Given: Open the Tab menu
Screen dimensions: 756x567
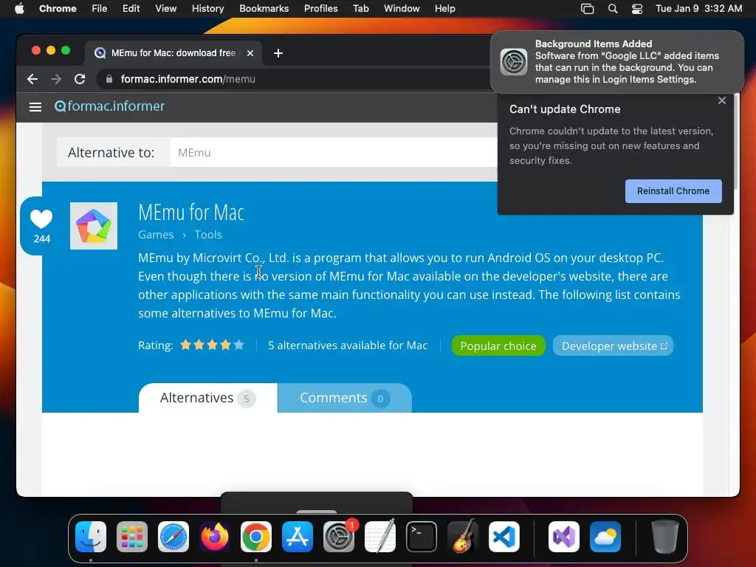Looking at the screenshot, I should coord(360,9).
